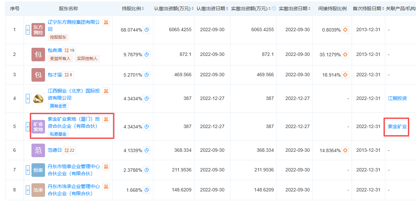Open the 江铜投资 related product link
The height and width of the screenshot is (208, 416).
coord(397,99)
